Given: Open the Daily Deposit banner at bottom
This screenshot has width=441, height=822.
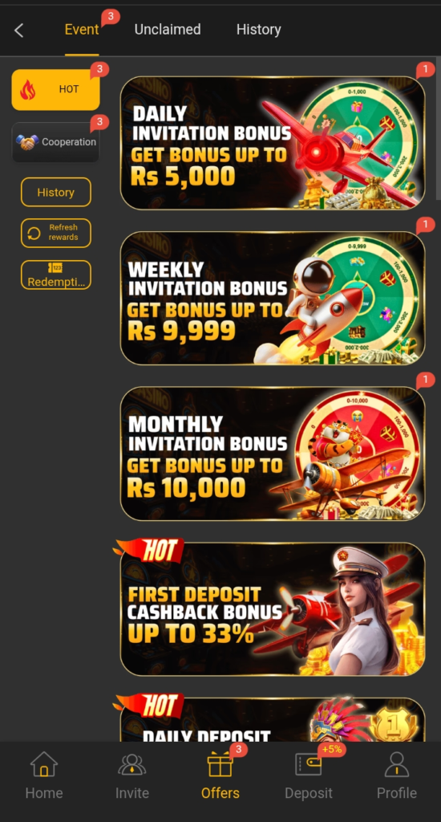Looking at the screenshot, I should [273, 719].
